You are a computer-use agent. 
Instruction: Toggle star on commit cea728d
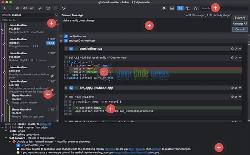click(52, 90)
